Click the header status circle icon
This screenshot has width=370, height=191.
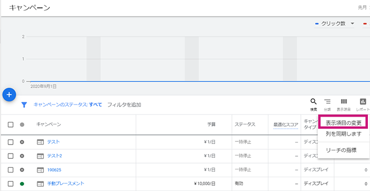[x=22, y=125]
